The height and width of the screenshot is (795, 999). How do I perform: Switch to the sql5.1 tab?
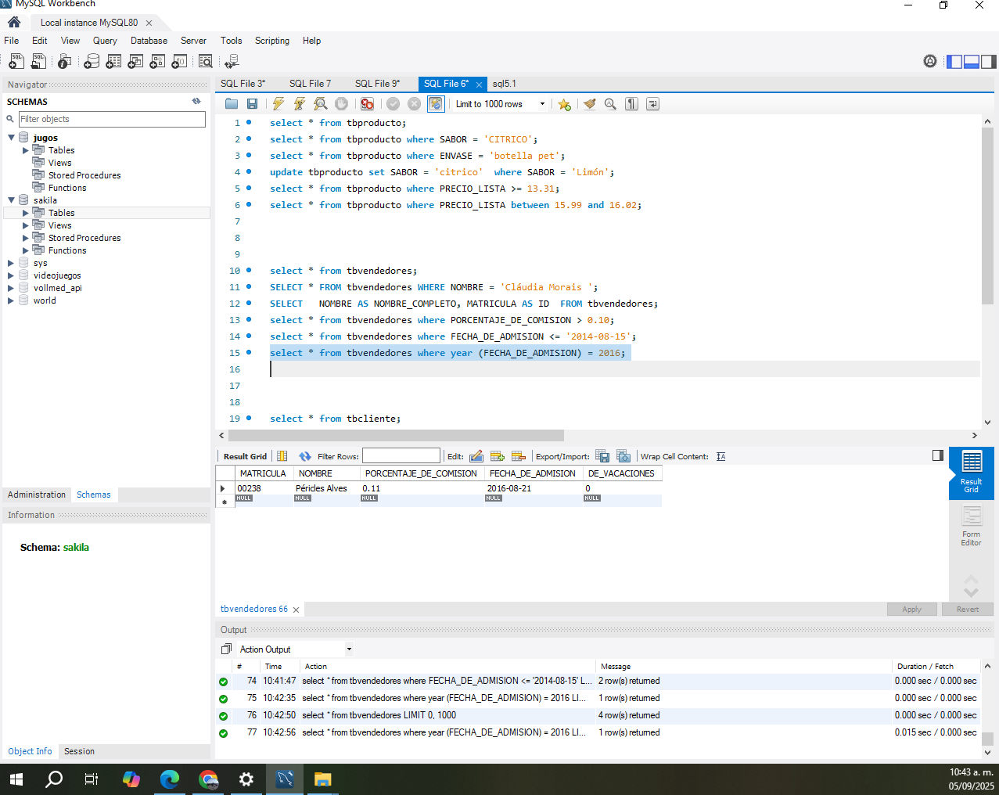point(505,84)
